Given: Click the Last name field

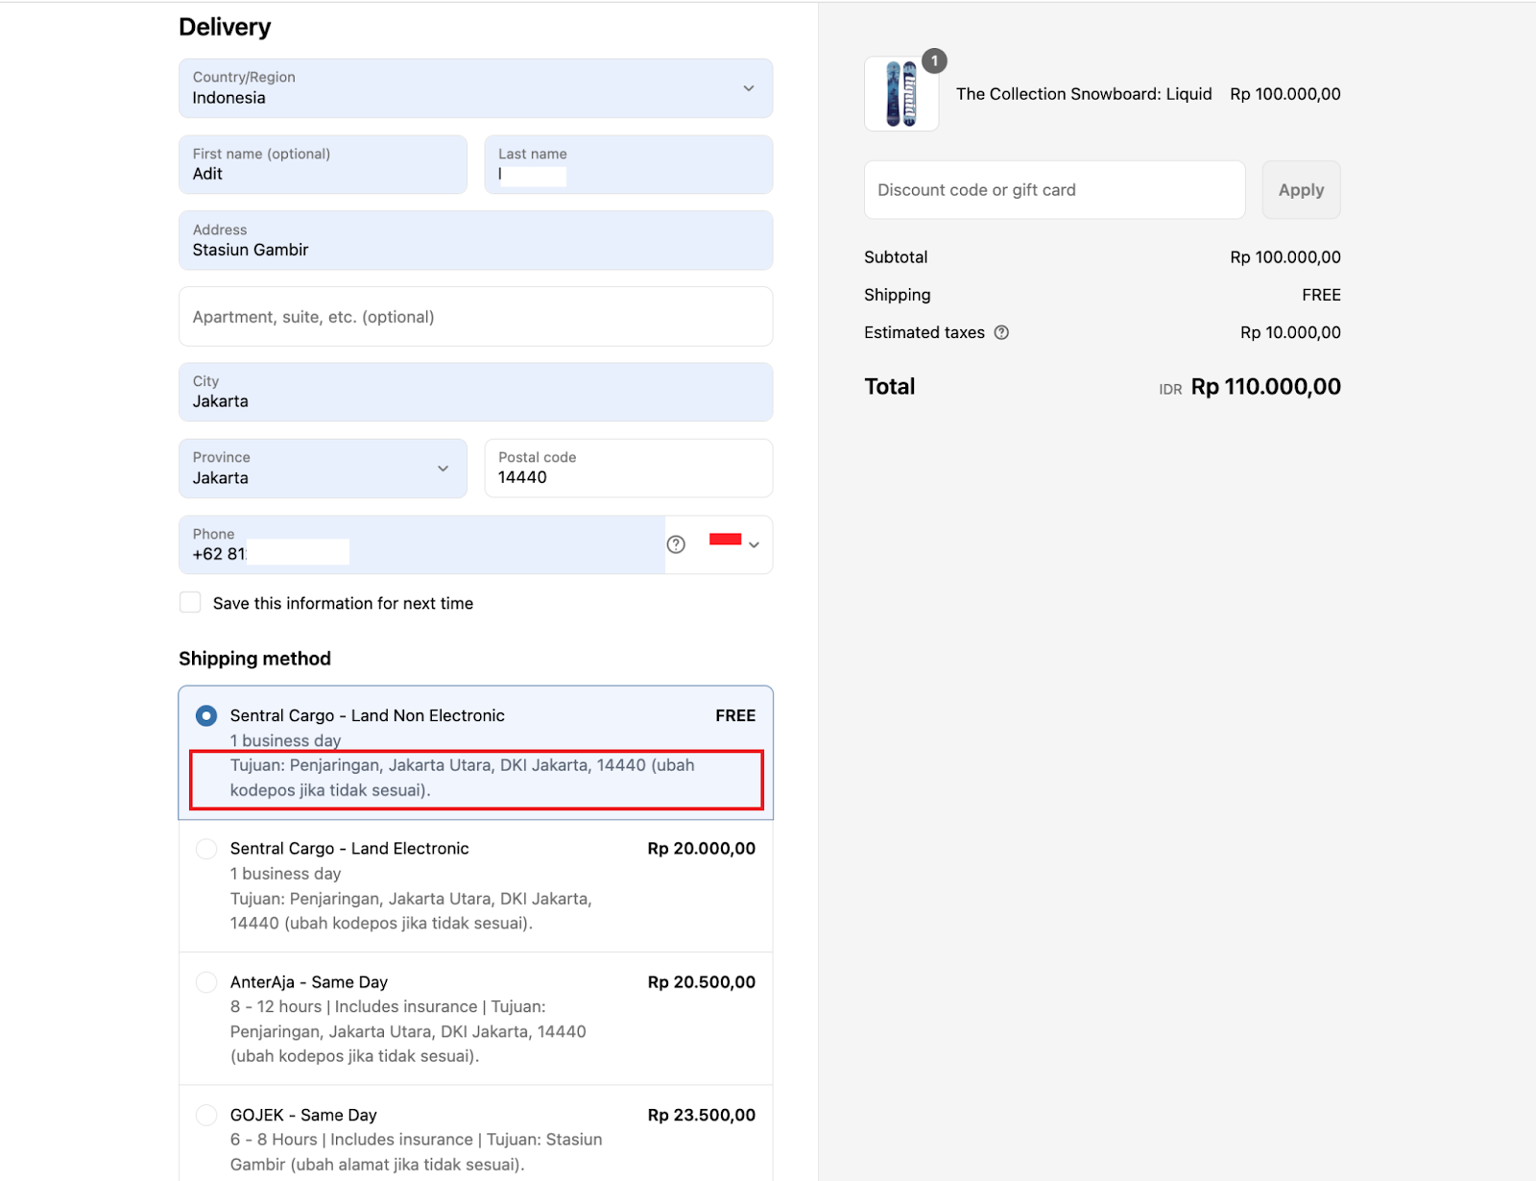Looking at the screenshot, I should tap(629, 164).
